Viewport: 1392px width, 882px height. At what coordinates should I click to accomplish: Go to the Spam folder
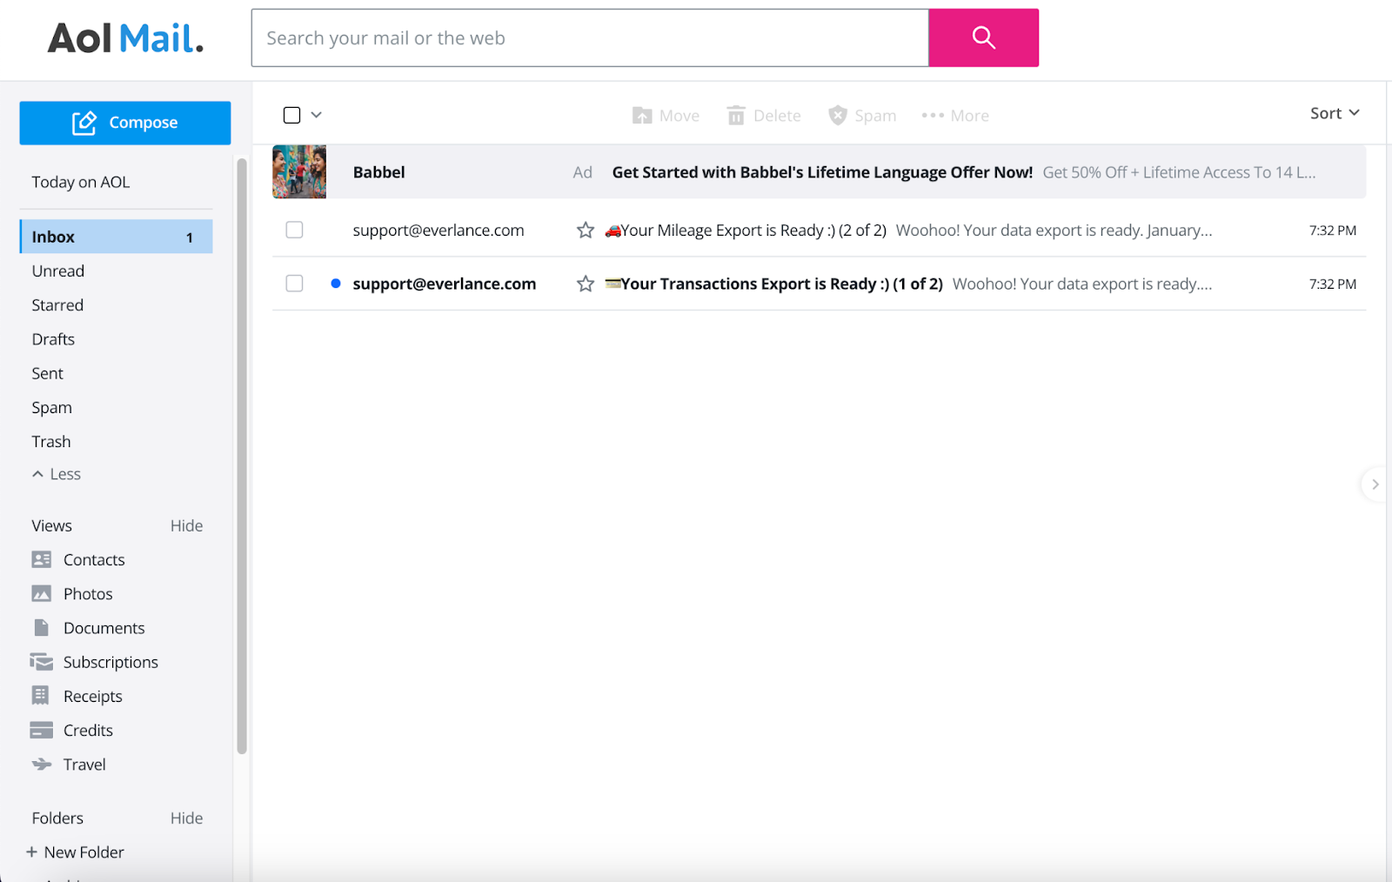click(52, 407)
